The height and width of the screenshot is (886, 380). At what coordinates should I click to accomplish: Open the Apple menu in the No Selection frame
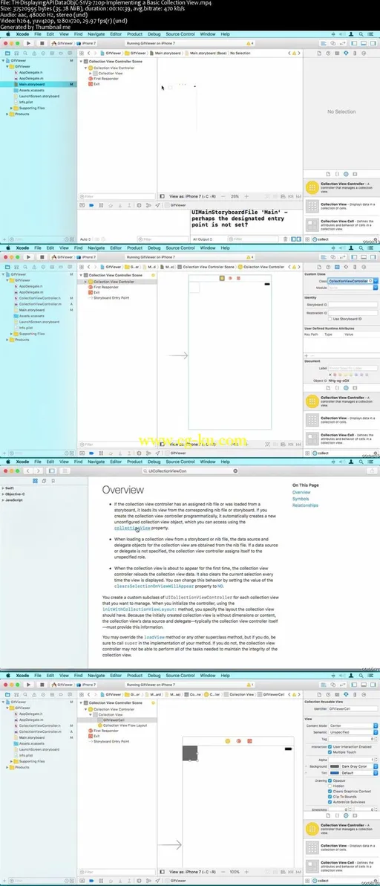[x=7, y=34]
